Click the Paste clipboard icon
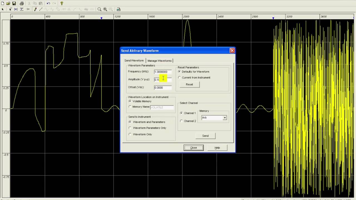 (x=41, y=3)
